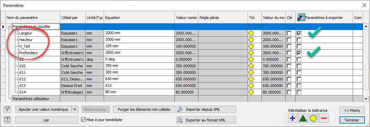Tick the Clé checkbox for Profondeur
This screenshot has height=127, width=370.
289,53
